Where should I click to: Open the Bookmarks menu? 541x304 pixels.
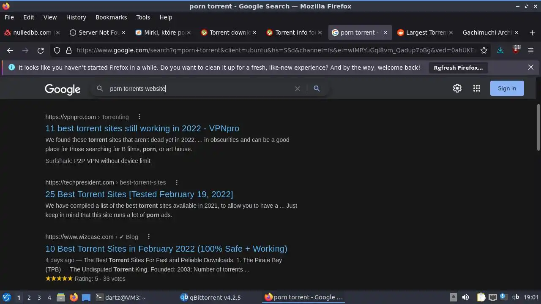coord(111,17)
